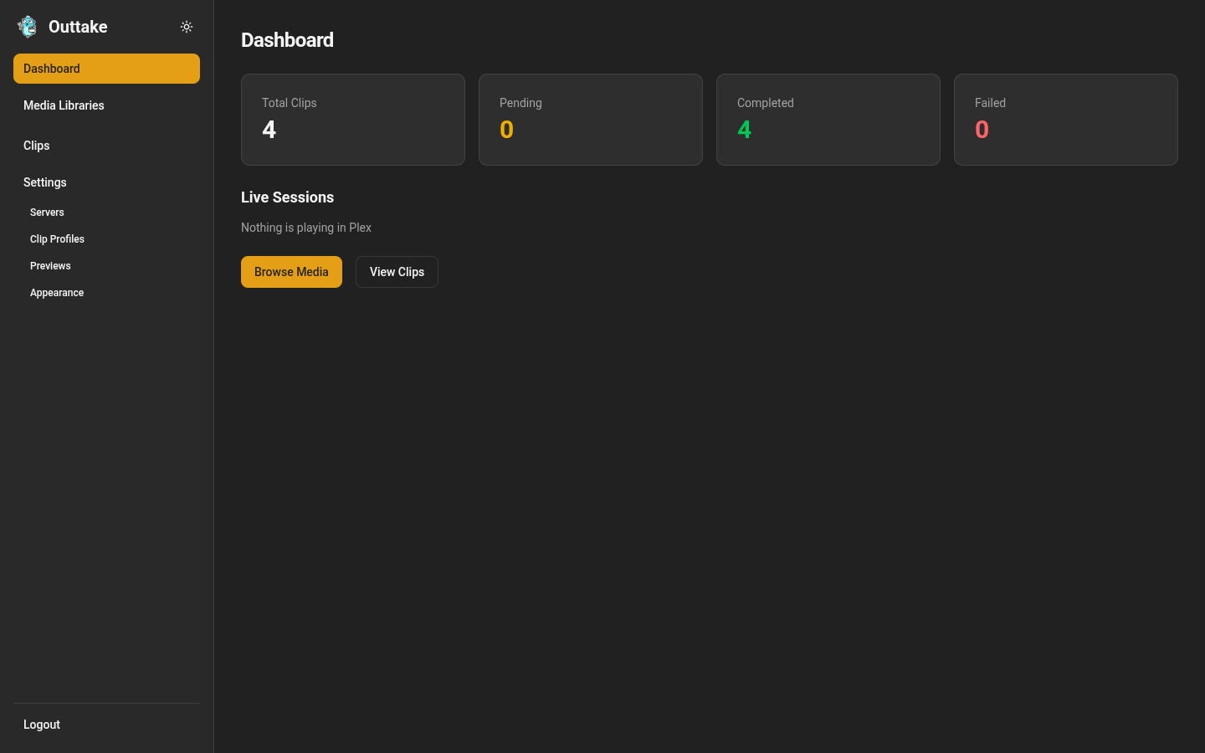Select the Completed stat card
This screenshot has width=1205, height=753.
tap(828, 120)
